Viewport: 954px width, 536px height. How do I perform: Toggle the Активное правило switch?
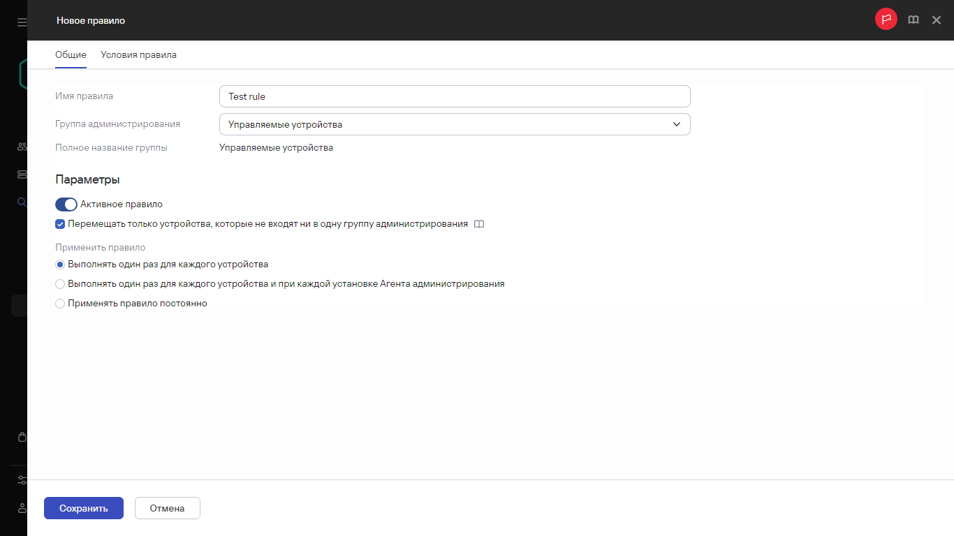(x=66, y=204)
